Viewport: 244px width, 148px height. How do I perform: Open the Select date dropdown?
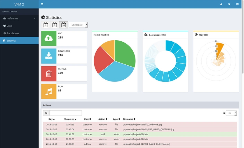point(78,25)
